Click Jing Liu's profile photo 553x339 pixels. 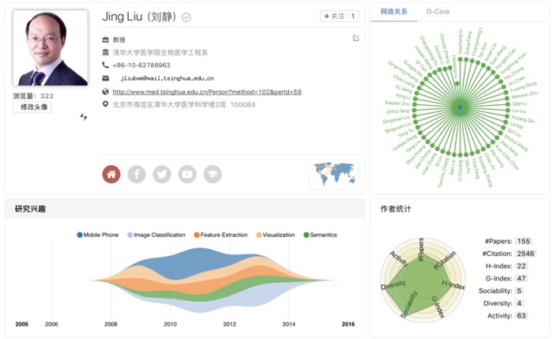click(x=51, y=48)
